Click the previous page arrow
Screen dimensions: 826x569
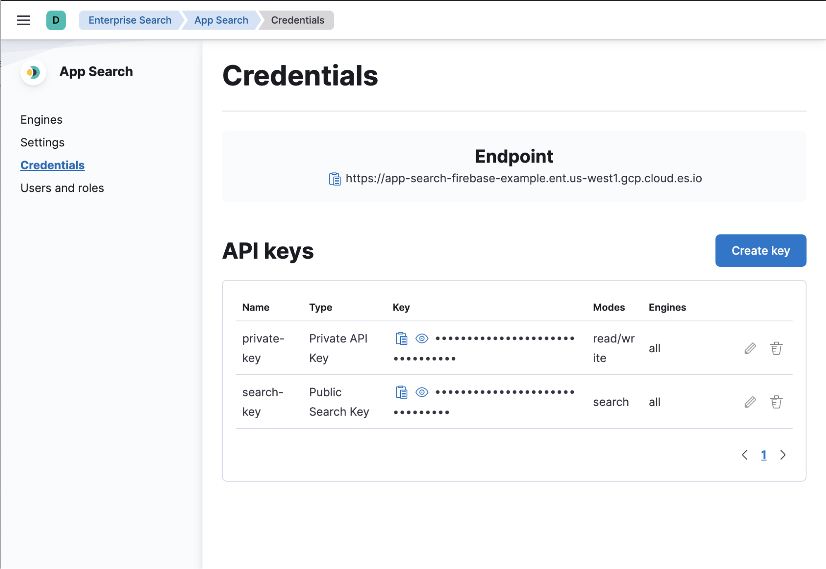(x=745, y=454)
